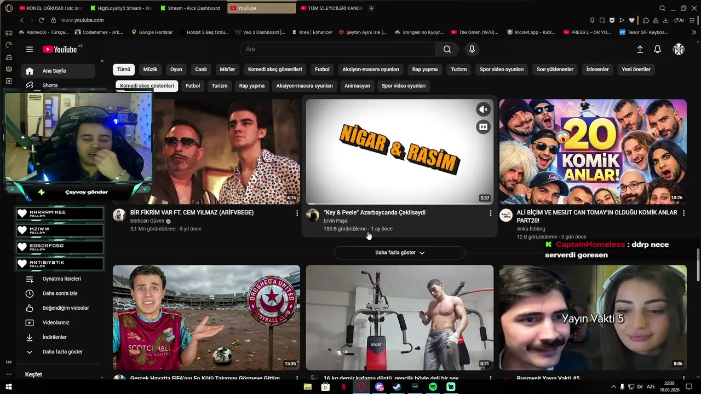The image size is (701, 394).
Task: Open GX Corner controller icon in sidebar
Action: 9,33
